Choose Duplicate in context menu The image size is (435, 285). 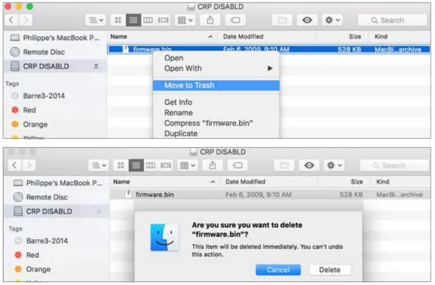pyautogui.click(x=216, y=133)
